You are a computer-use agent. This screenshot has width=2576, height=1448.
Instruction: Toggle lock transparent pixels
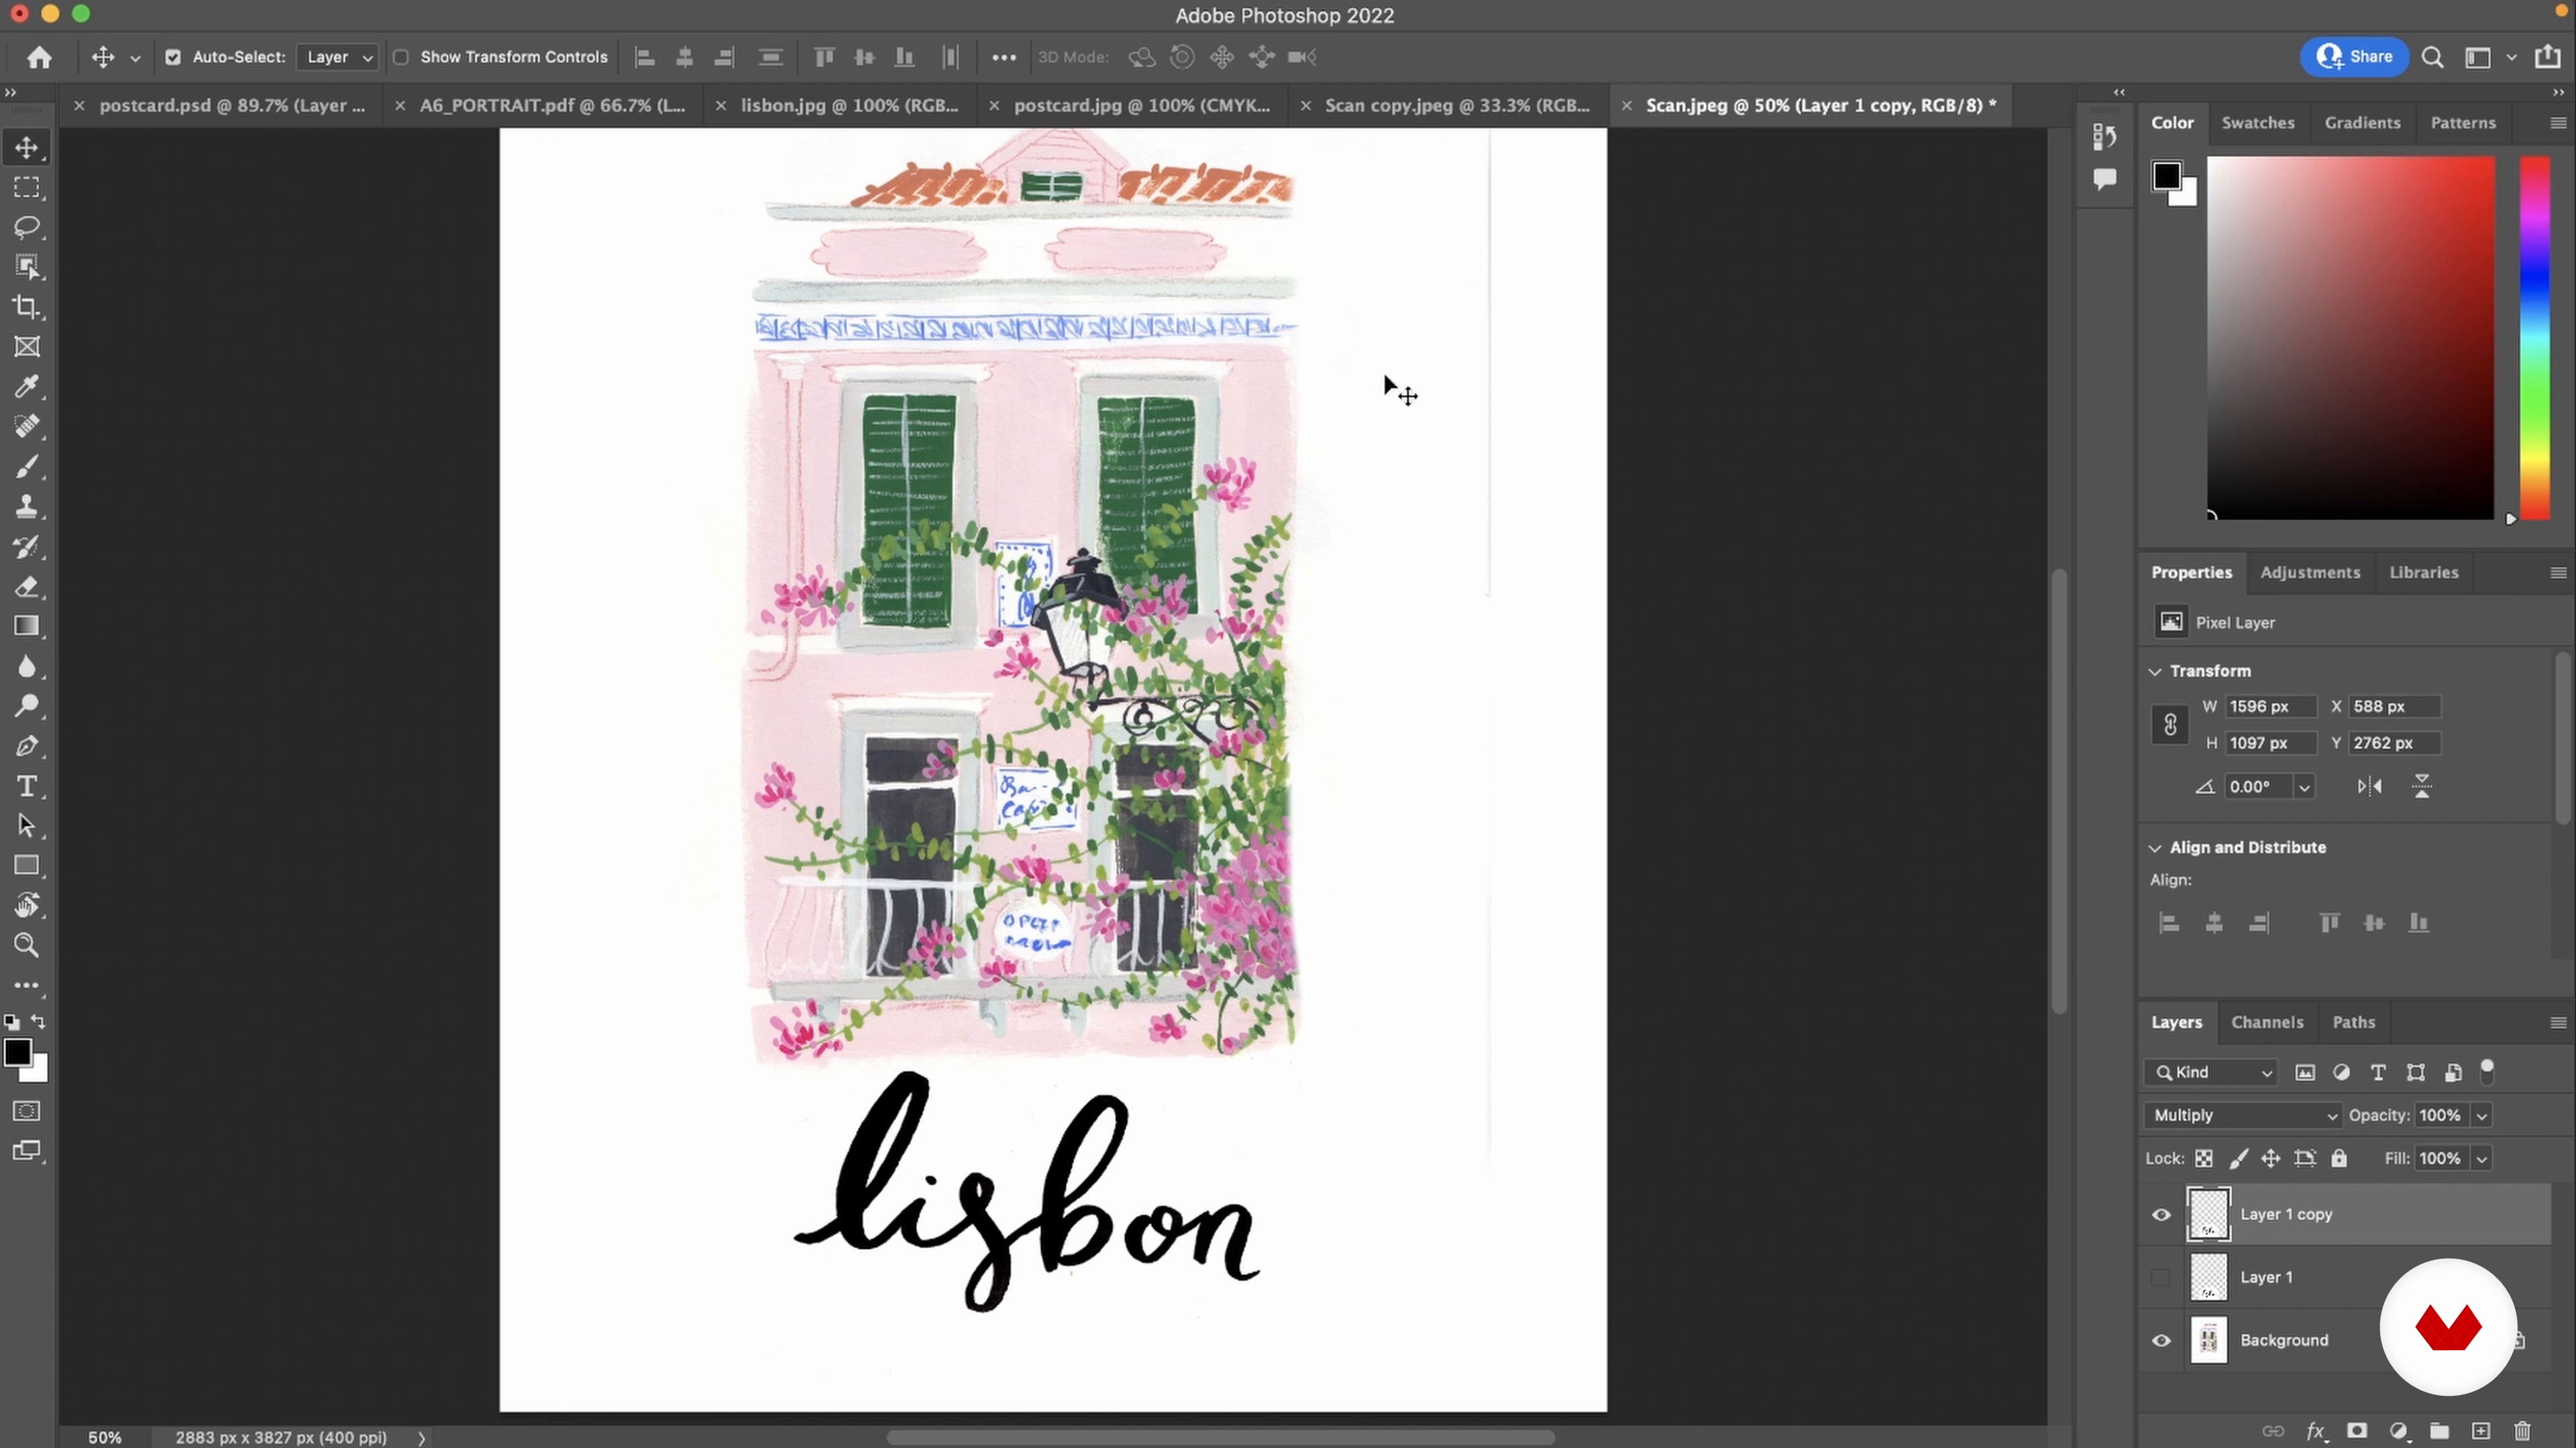pyautogui.click(x=2204, y=1158)
